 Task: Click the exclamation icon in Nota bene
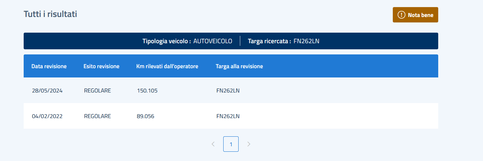(x=401, y=15)
